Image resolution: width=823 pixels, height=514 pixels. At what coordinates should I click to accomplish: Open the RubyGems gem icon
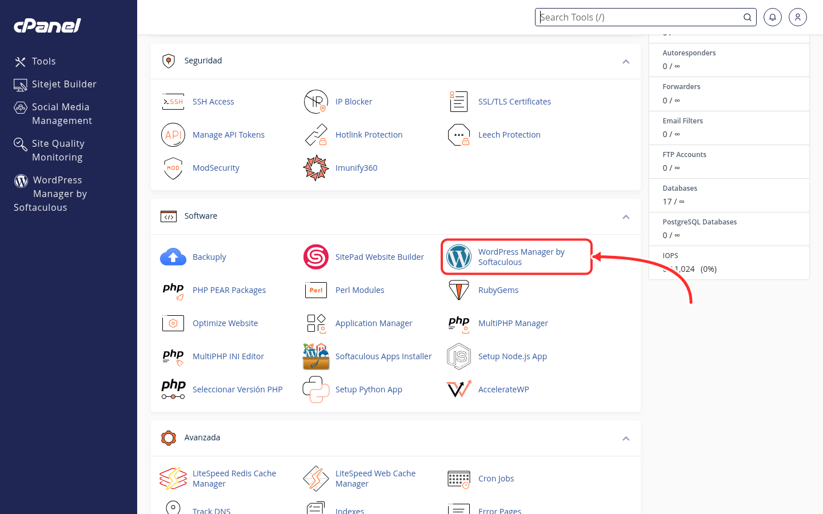click(459, 290)
